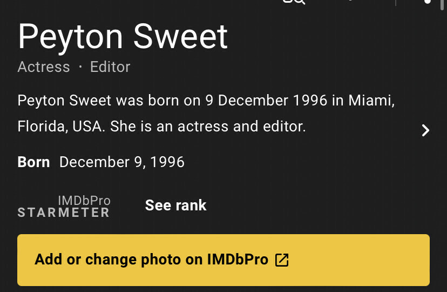The image size is (447, 292).
Task: Expand biography with the right chevron arrow
Action: click(425, 130)
